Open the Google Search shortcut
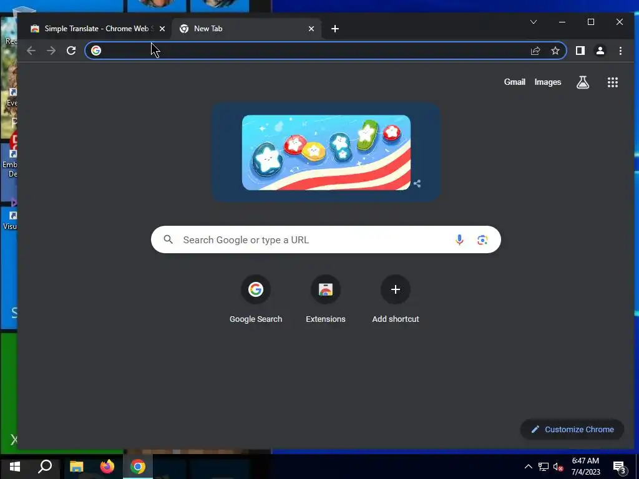Image resolution: width=639 pixels, height=479 pixels. pos(255,300)
